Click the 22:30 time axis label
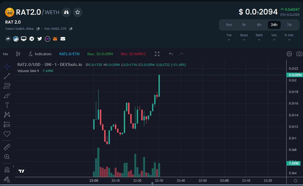 click(159, 181)
